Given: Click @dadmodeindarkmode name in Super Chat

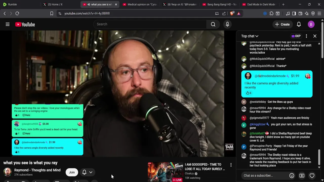Looking at the screenshot, I should pyautogui.click(x=270, y=76).
